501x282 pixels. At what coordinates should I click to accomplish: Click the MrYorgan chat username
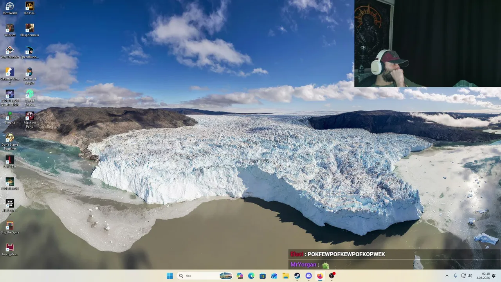[x=303, y=265]
